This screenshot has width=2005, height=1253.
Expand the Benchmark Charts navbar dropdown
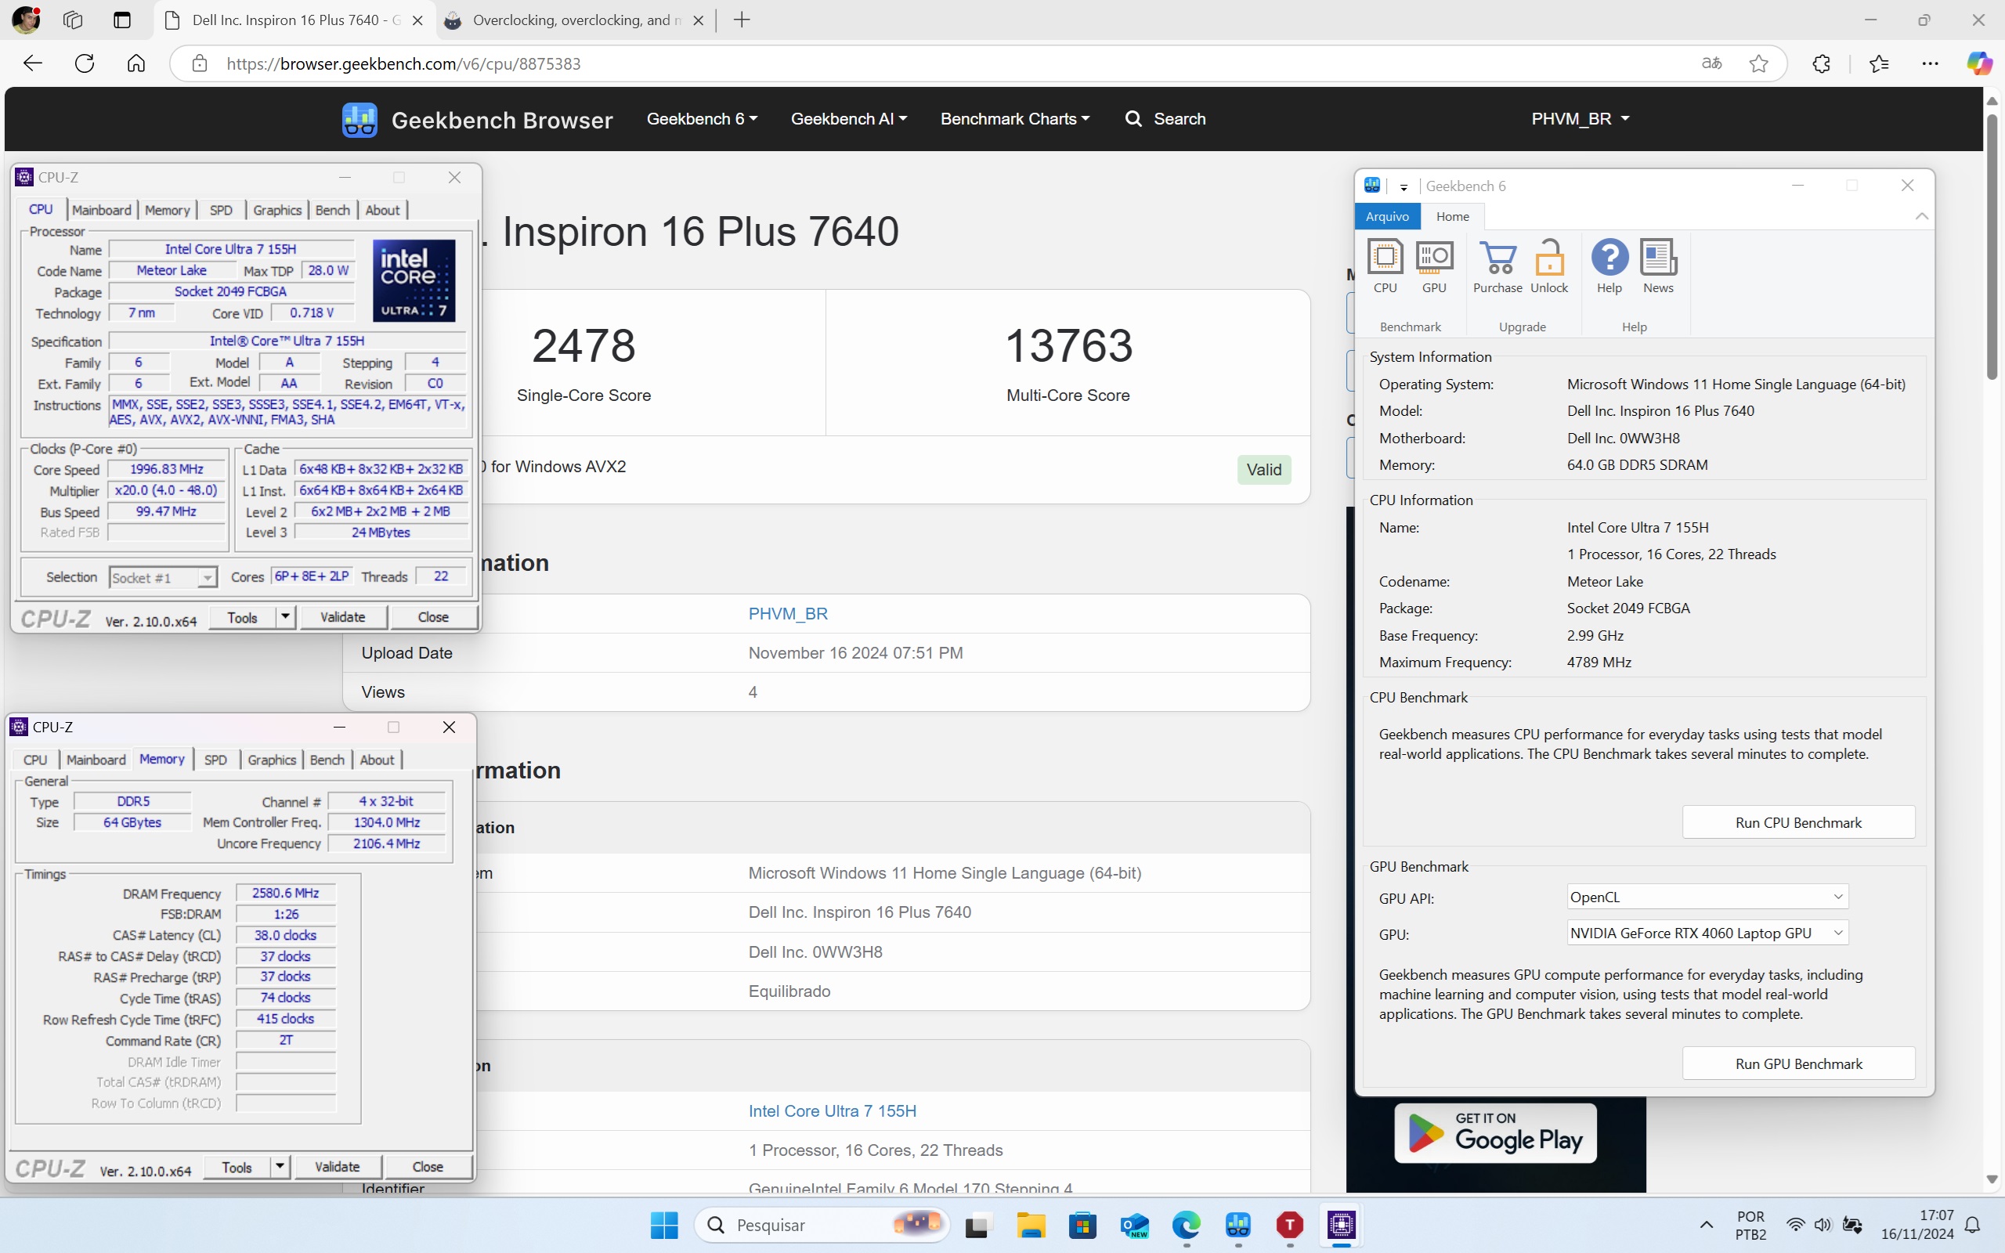[1015, 118]
